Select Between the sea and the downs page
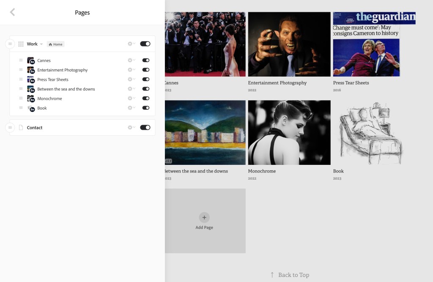This screenshot has width=433, height=282. coord(66,89)
